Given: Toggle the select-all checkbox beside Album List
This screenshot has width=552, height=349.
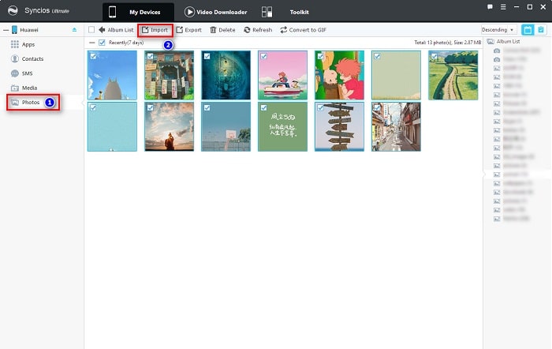Looking at the screenshot, I should pyautogui.click(x=91, y=30).
